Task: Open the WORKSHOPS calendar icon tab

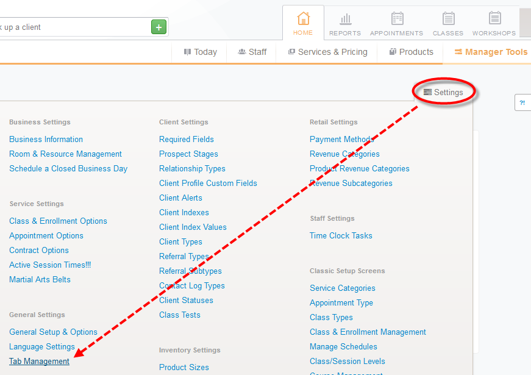Action: coord(494,23)
